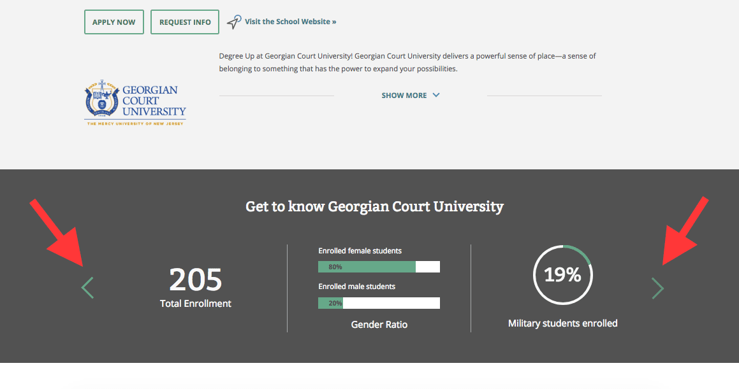Advance to next stats slide arrow
The width and height of the screenshot is (739, 389).
click(657, 288)
